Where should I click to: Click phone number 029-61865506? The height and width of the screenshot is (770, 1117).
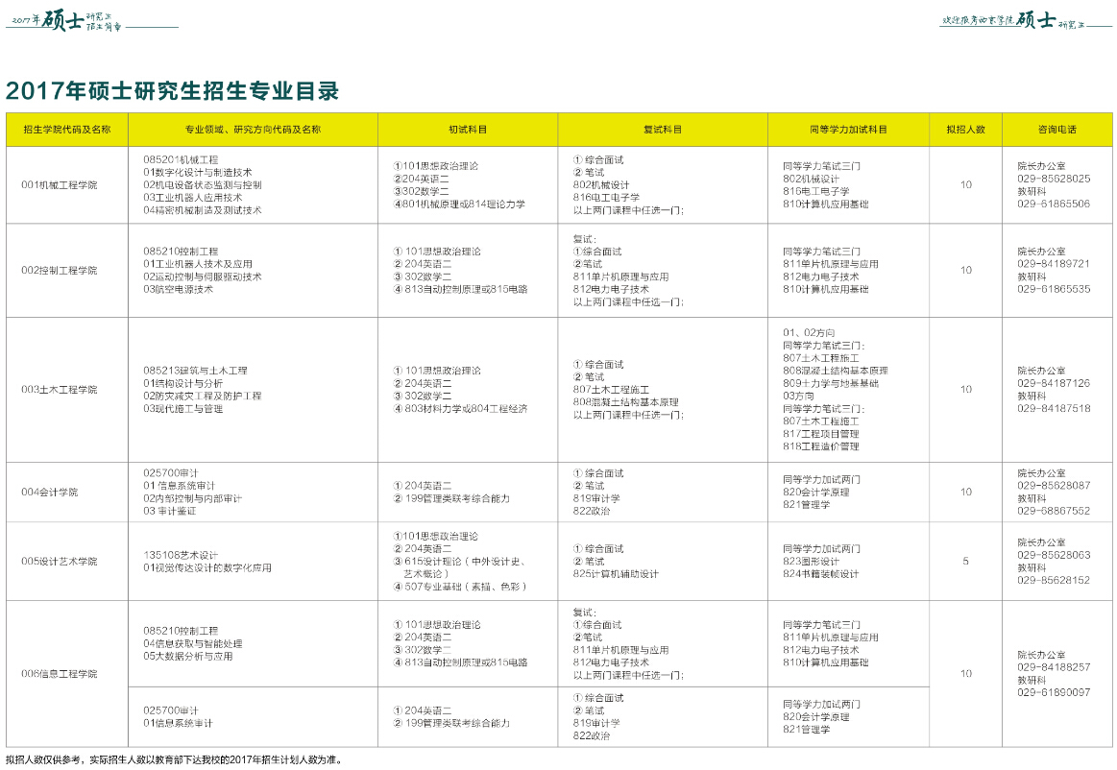pyautogui.click(x=1054, y=204)
